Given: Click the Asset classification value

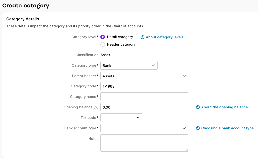Looking at the screenshot, I should click(x=105, y=55).
